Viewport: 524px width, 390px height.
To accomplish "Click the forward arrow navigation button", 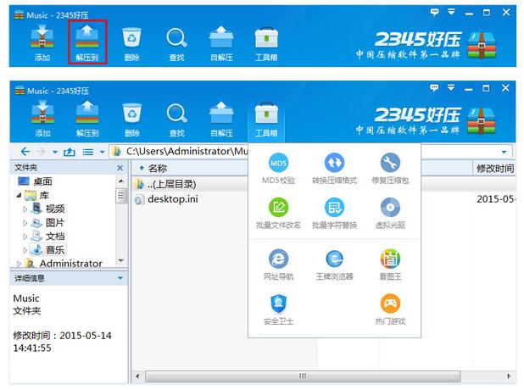I will [41, 152].
